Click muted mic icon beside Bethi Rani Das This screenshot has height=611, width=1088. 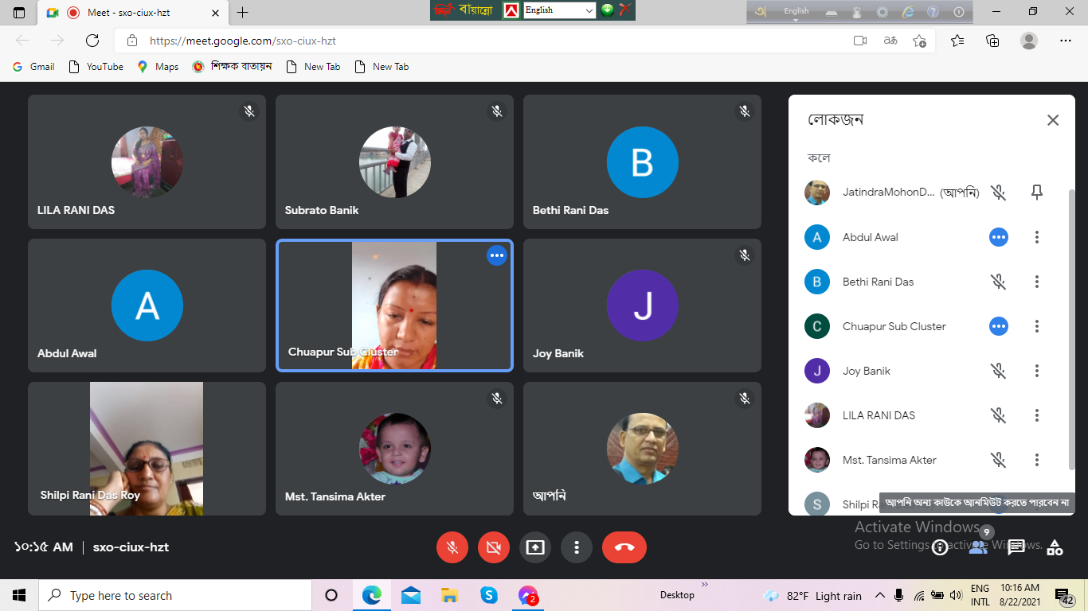(999, 282)
